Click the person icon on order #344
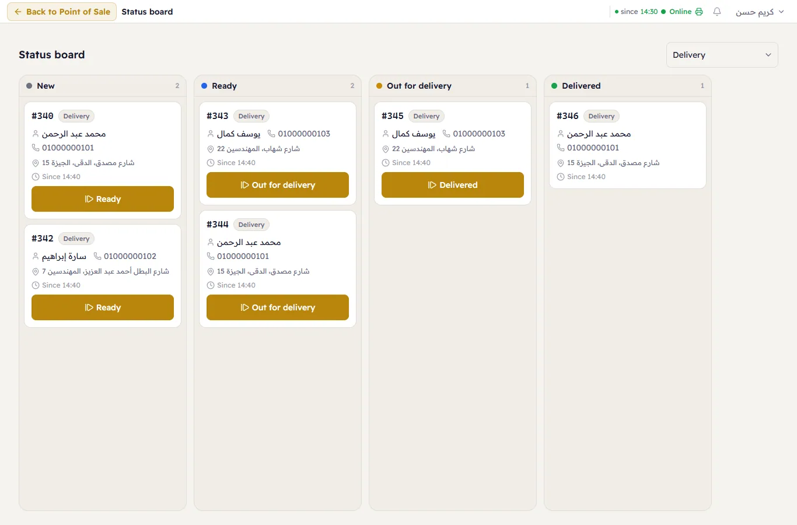Viewport: 797px width, 525px height. pos(211,242)
